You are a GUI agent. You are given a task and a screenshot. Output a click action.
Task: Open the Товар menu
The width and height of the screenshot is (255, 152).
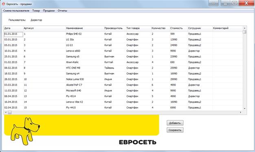36,11
